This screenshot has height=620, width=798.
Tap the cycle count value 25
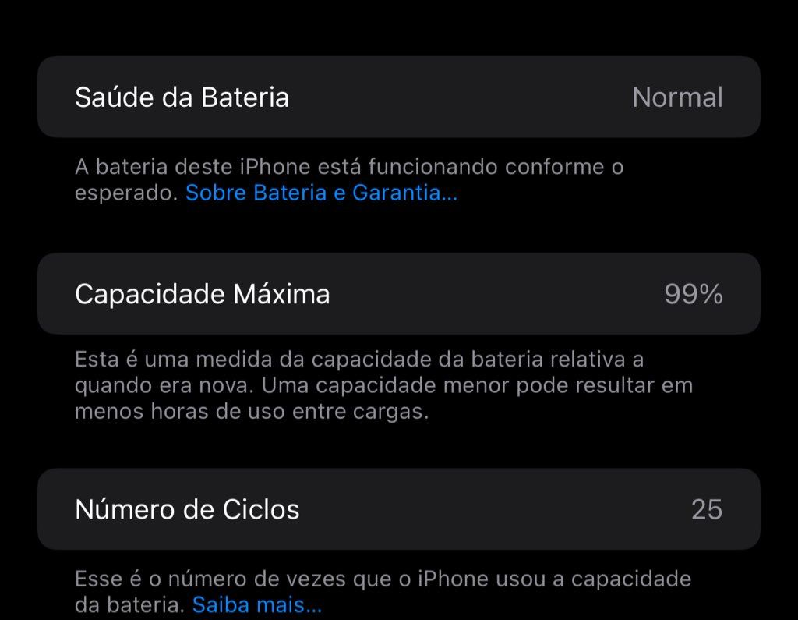point(706,509)
